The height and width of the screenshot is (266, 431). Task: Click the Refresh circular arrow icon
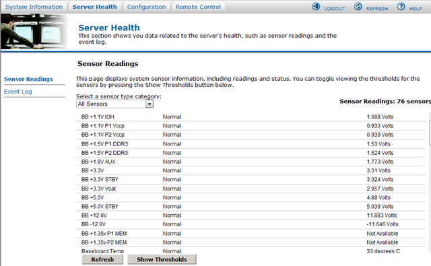[358, 6]
